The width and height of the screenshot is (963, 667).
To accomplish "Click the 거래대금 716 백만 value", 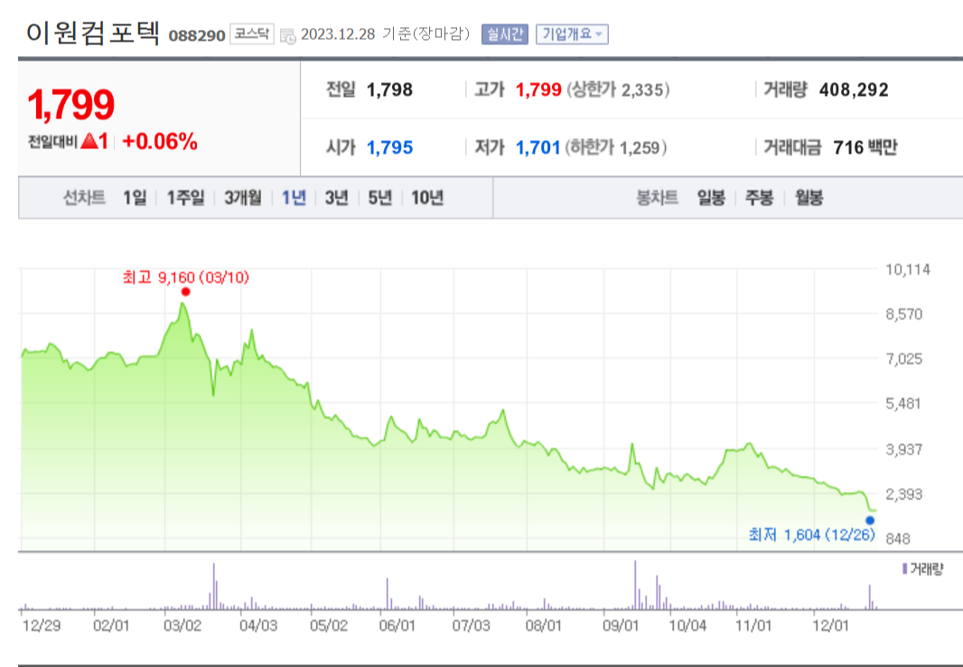I will pos(865,147).
